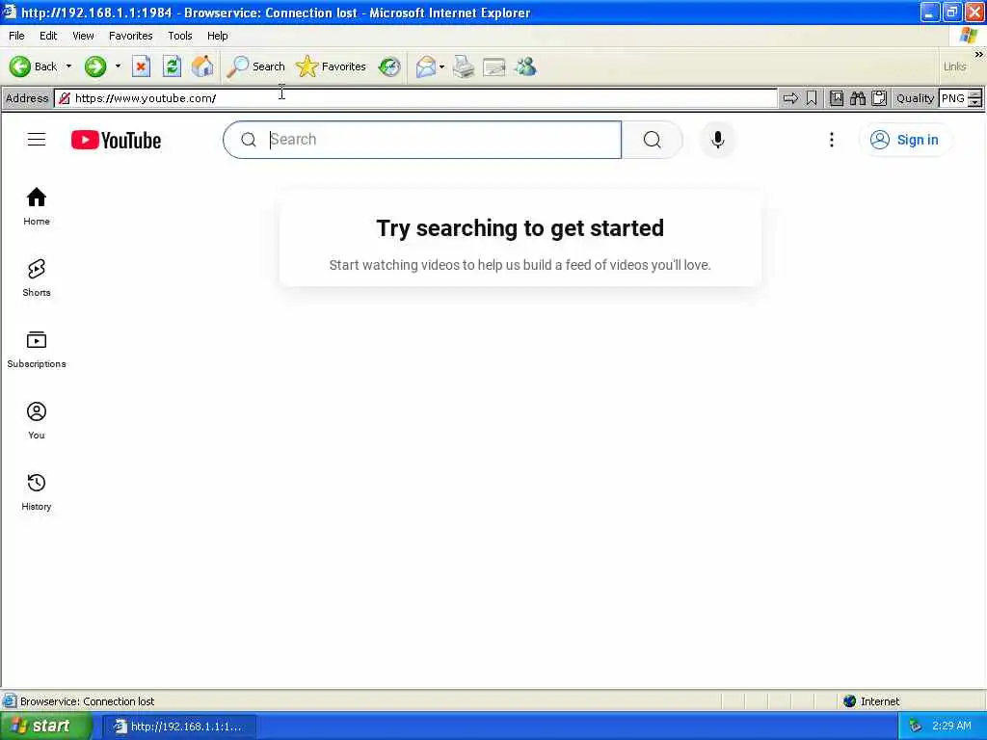
Task: Click the Refresh page icon
Action: pos(172,66)
